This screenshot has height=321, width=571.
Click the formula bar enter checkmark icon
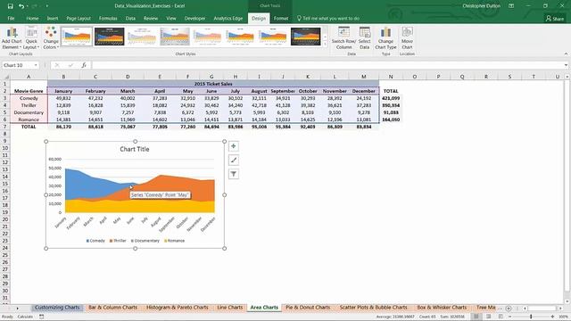[70, 65]
